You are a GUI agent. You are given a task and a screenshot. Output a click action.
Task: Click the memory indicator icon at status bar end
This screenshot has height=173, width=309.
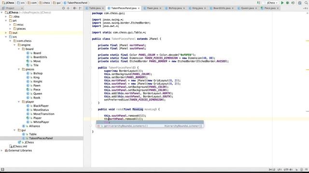pos(306,170)
